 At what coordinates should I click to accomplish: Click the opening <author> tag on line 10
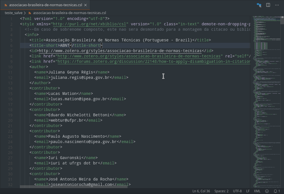click(39, 67)
